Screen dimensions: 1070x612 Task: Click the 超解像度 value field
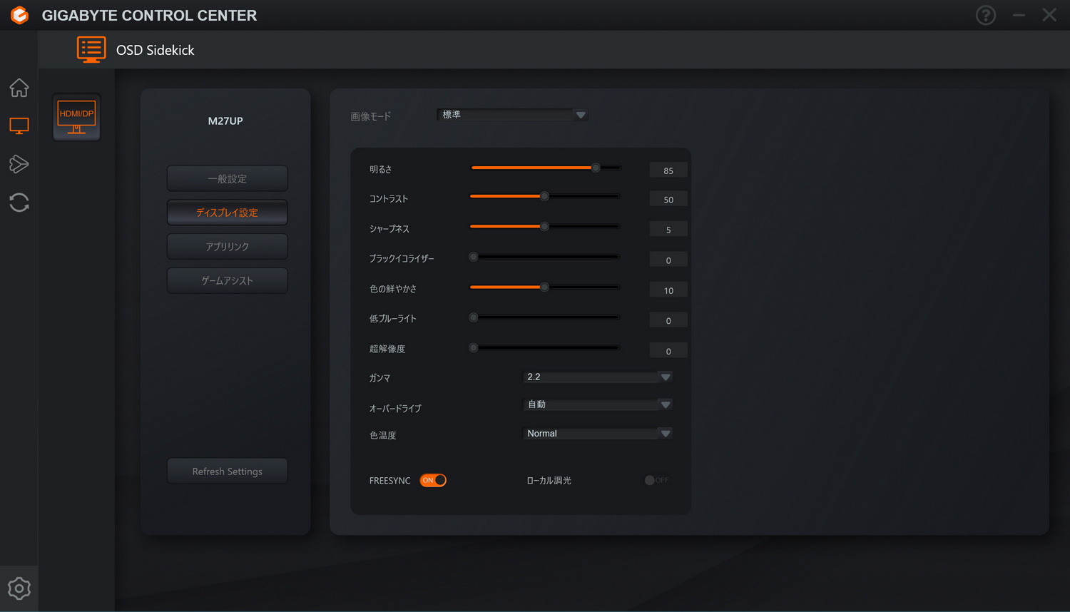pyautogui.click(x=668, y=351)
